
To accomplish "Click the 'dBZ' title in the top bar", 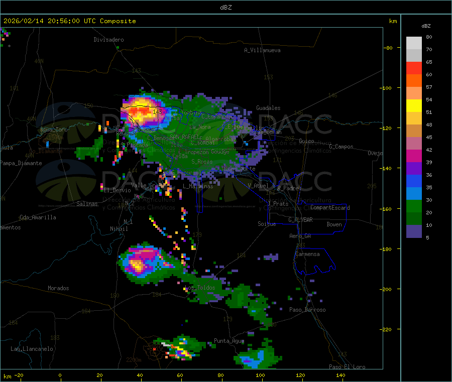I will tap(225, 8).
